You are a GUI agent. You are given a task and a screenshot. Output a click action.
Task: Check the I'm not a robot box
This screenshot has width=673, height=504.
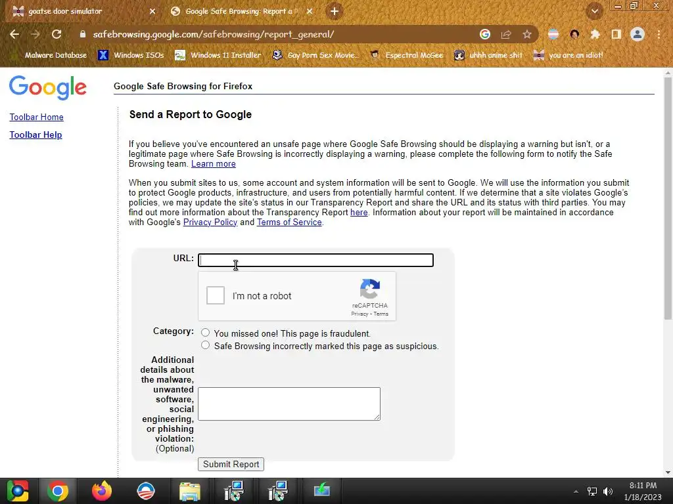(216, 295)
